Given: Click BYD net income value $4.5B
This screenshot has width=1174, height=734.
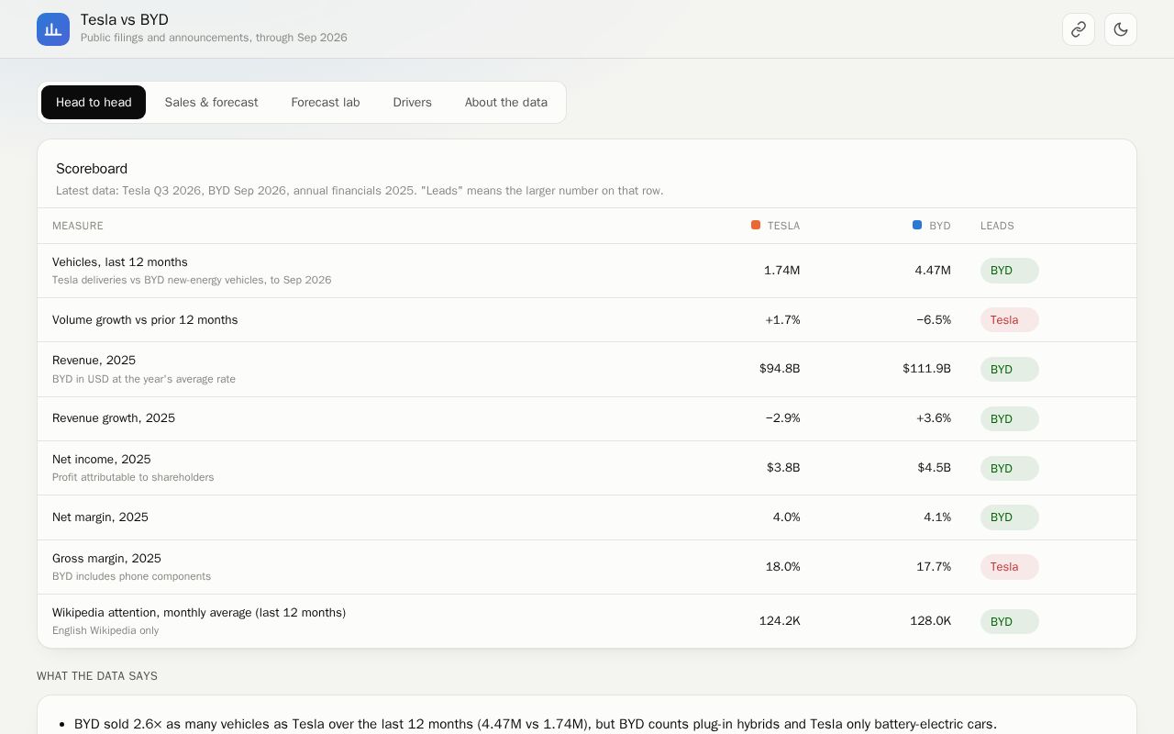Looking at the screenshot, I should (x=935, y=468).
